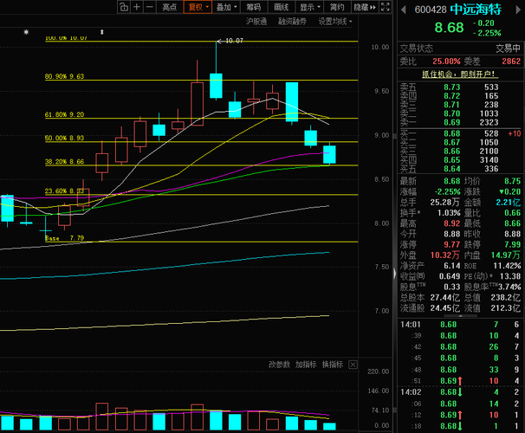
Task: Click the 买五 bid price 8.64
Action: tap(452, 169)
